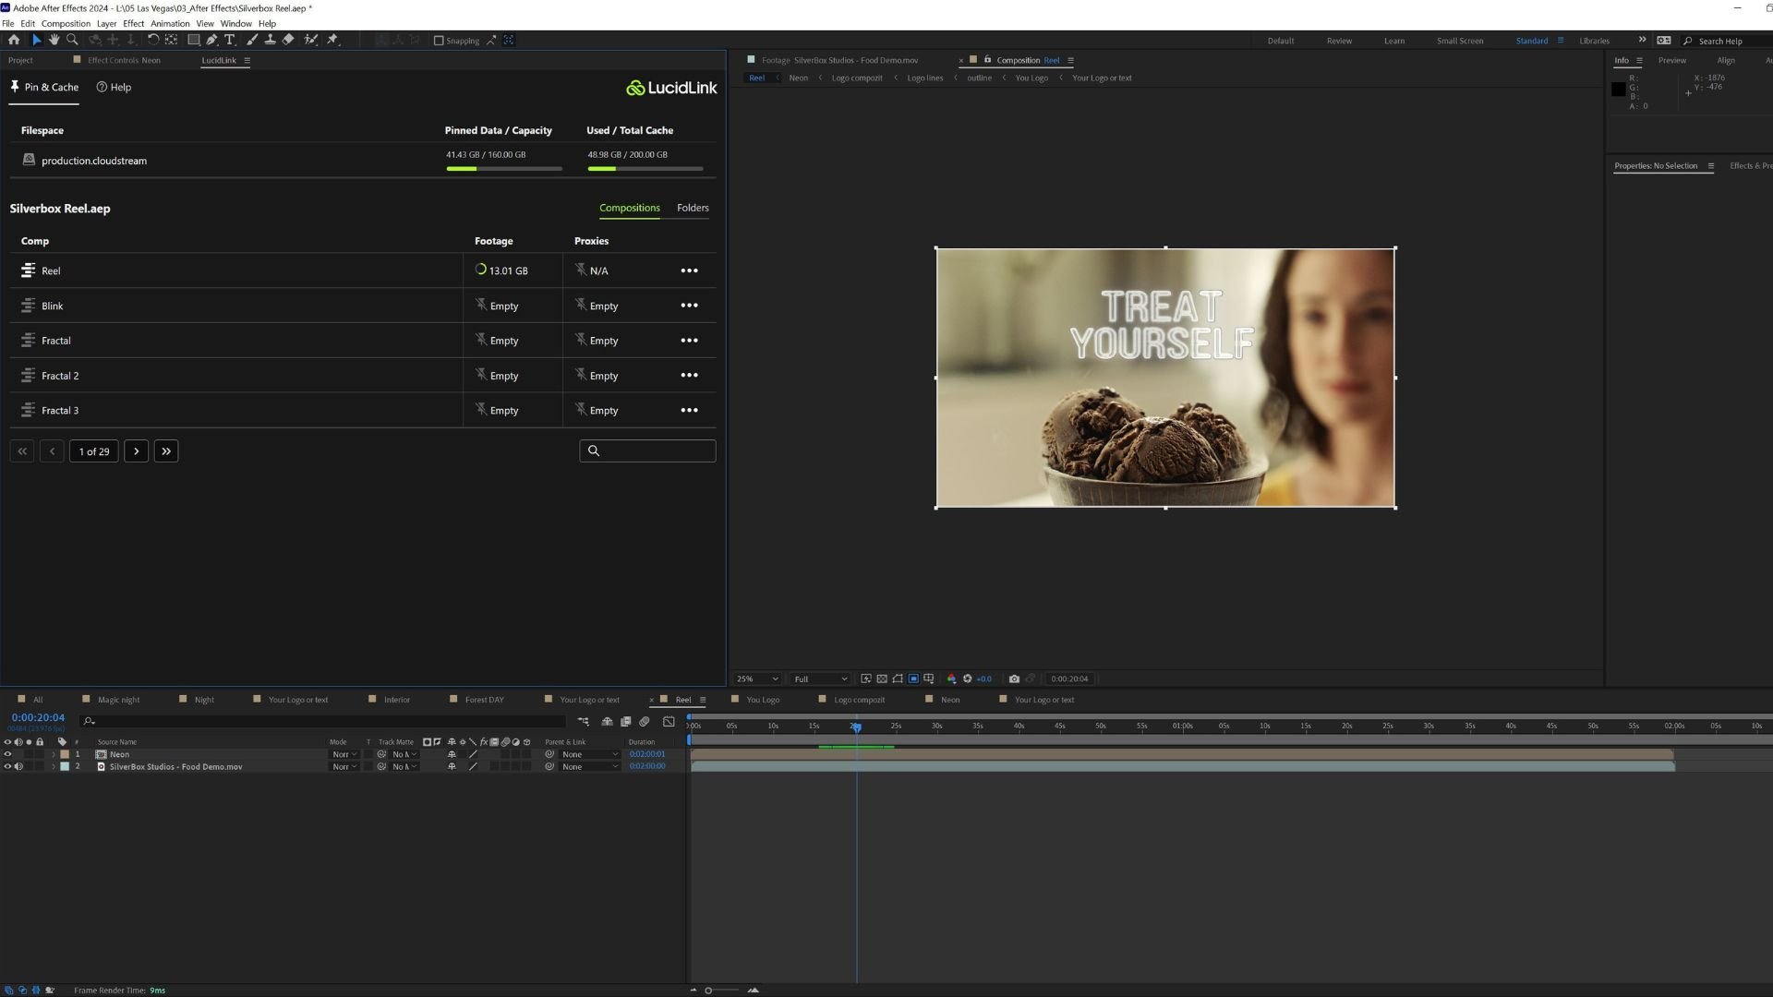Open the Full resolution dropdown
1773x997 pixels.
(x=820, y=679)
